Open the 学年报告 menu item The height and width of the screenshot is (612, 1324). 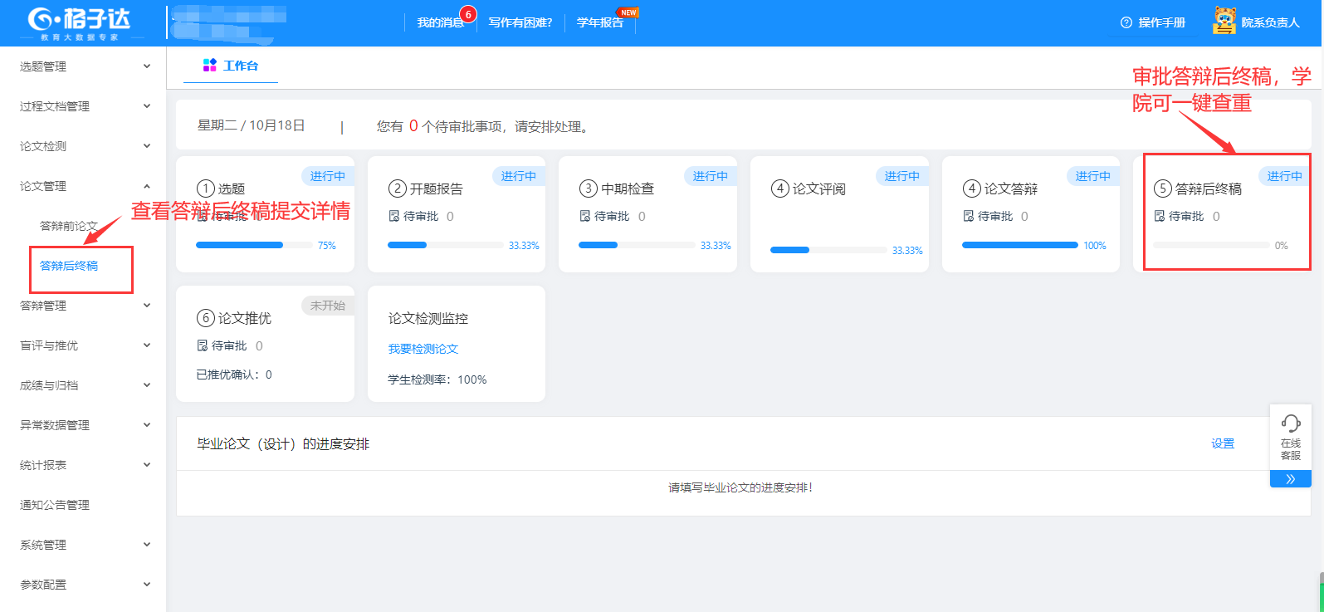coord(599,22)
